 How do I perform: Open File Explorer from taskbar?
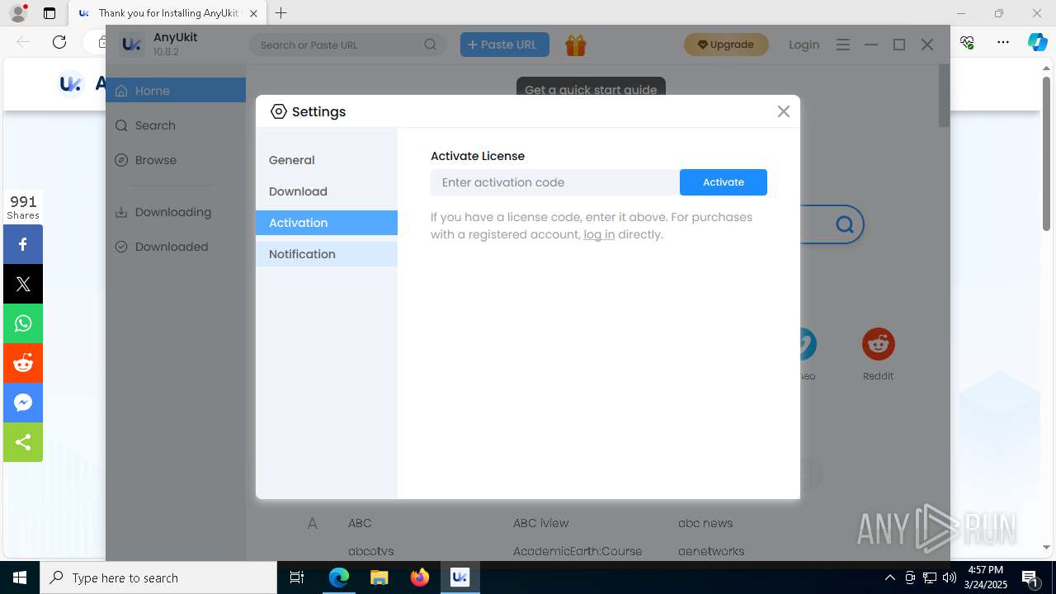(x=379, y=577)
